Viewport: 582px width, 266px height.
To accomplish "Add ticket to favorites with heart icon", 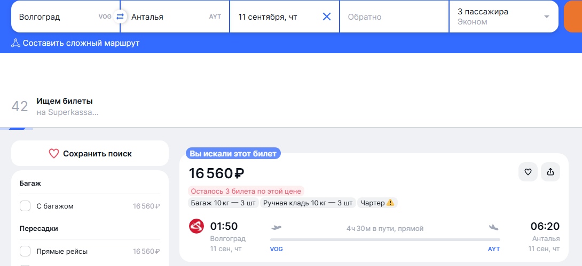I will click(x=528, y=172).
